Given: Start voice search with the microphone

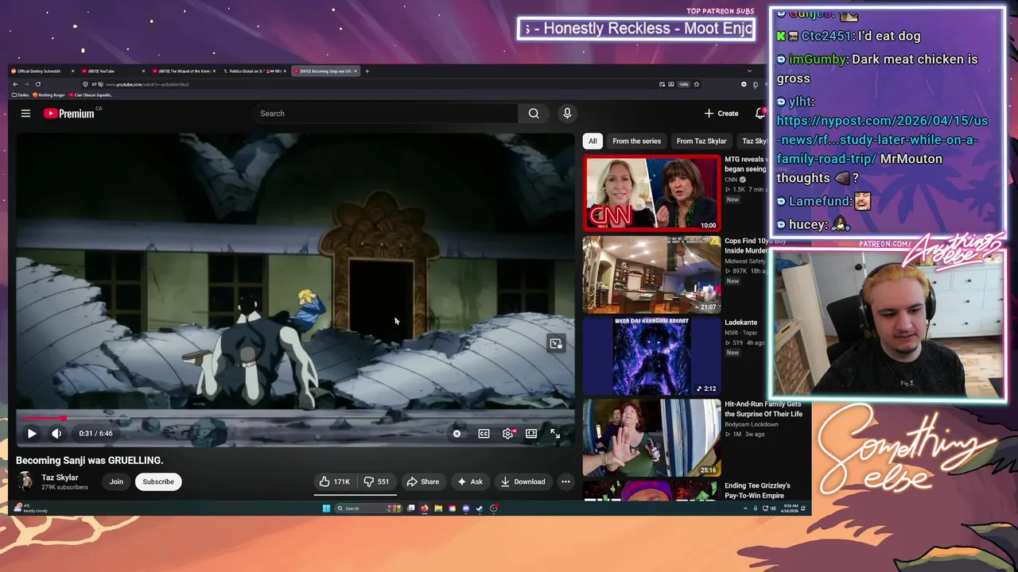Looking at the screenshot, I should click(x=567, y=114).
